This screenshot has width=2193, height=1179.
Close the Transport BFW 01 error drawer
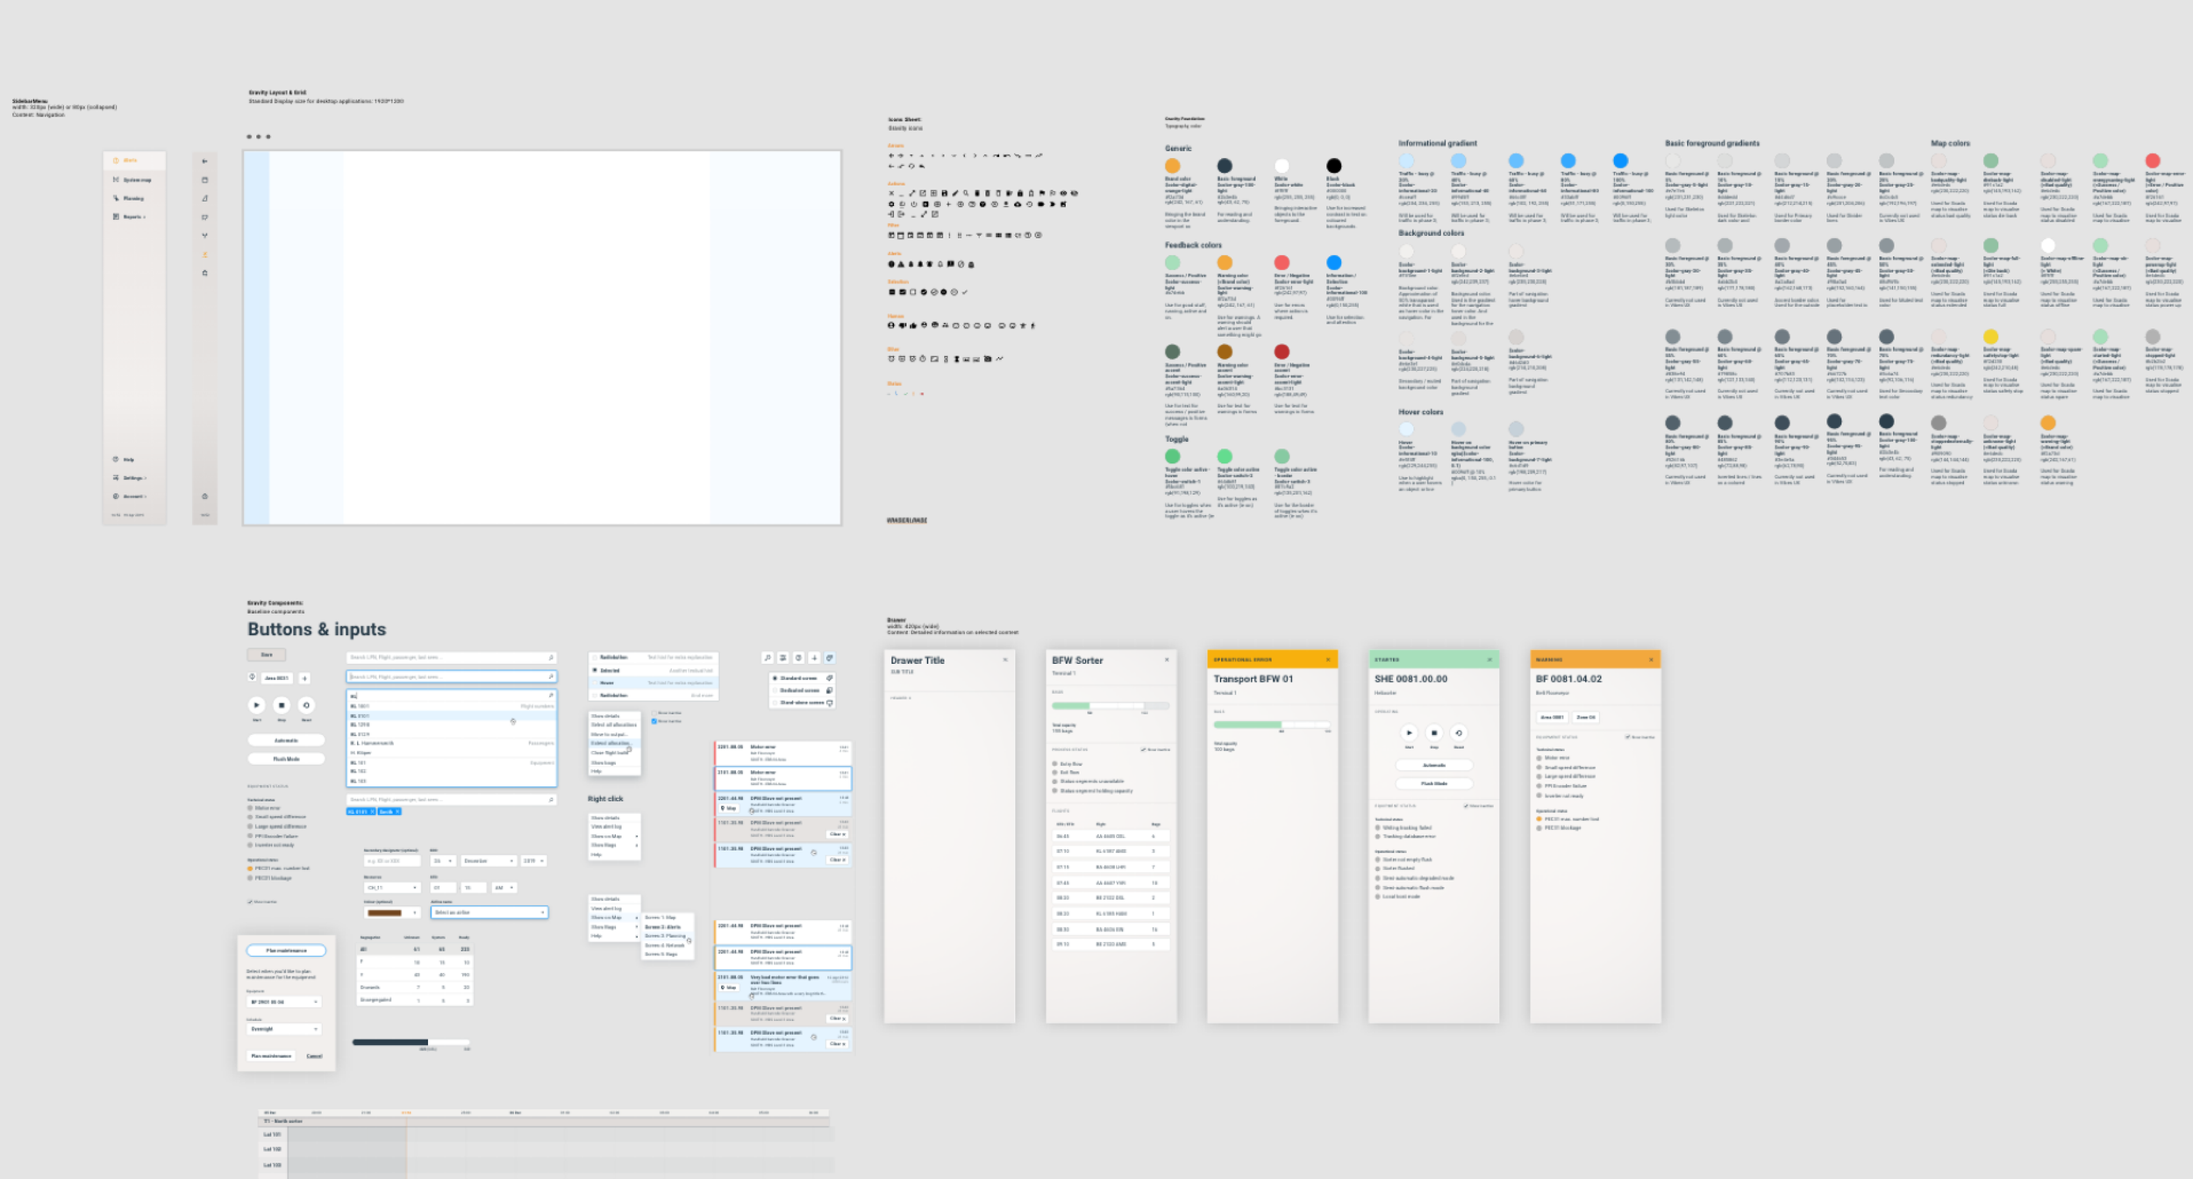click(1328, 660)
